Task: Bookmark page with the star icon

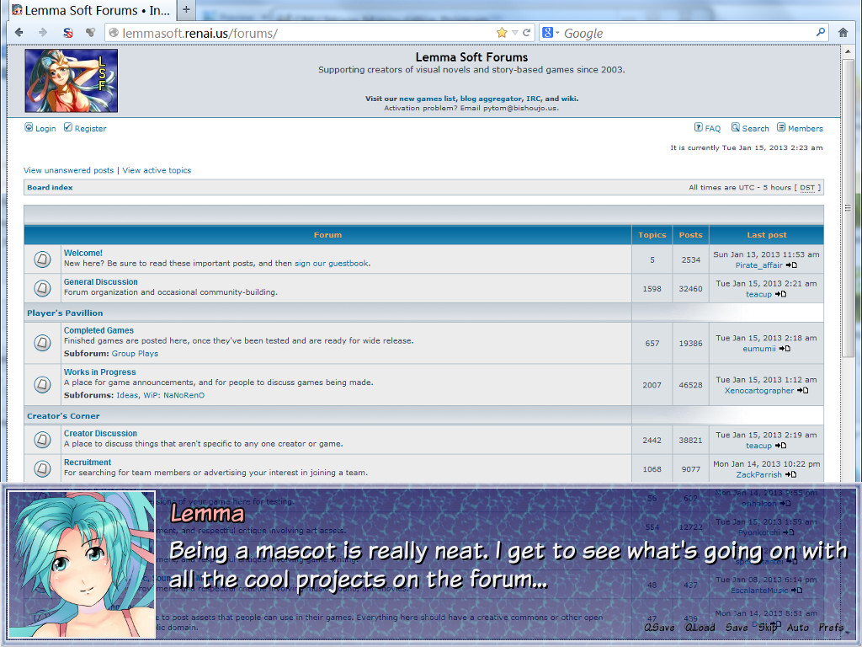Action: (502, 33)
